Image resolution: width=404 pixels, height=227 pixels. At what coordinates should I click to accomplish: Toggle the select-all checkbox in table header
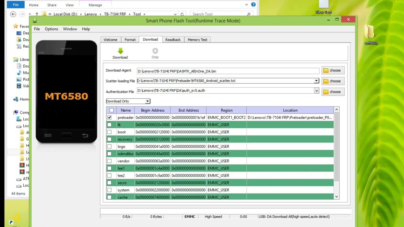[x=111, y=110]
